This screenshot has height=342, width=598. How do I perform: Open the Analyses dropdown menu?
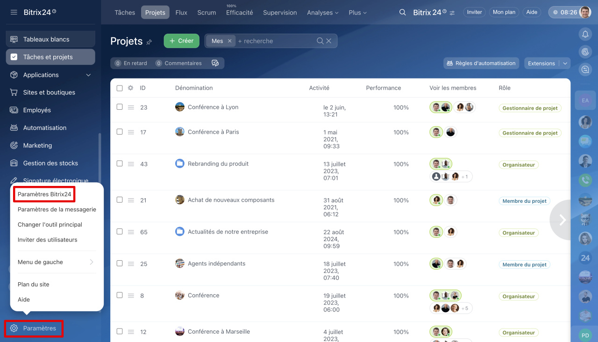pos(322,13)
